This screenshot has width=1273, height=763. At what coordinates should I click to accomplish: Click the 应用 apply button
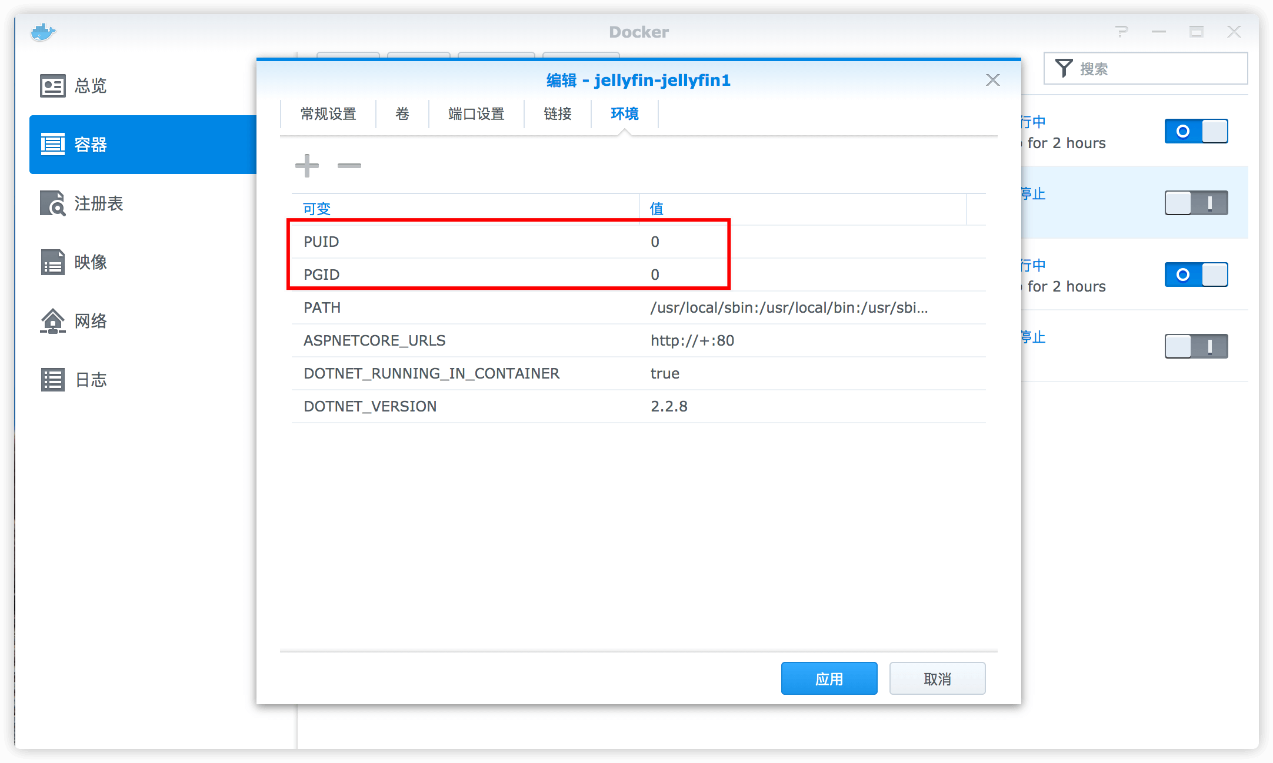pyautogui.click(x=829, y=679)
